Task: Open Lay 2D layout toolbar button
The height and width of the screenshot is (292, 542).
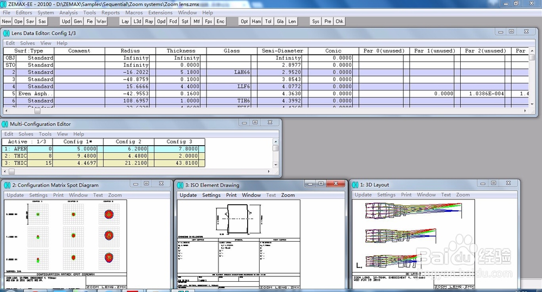Action: pyautogui.click(x=125, y=22)
